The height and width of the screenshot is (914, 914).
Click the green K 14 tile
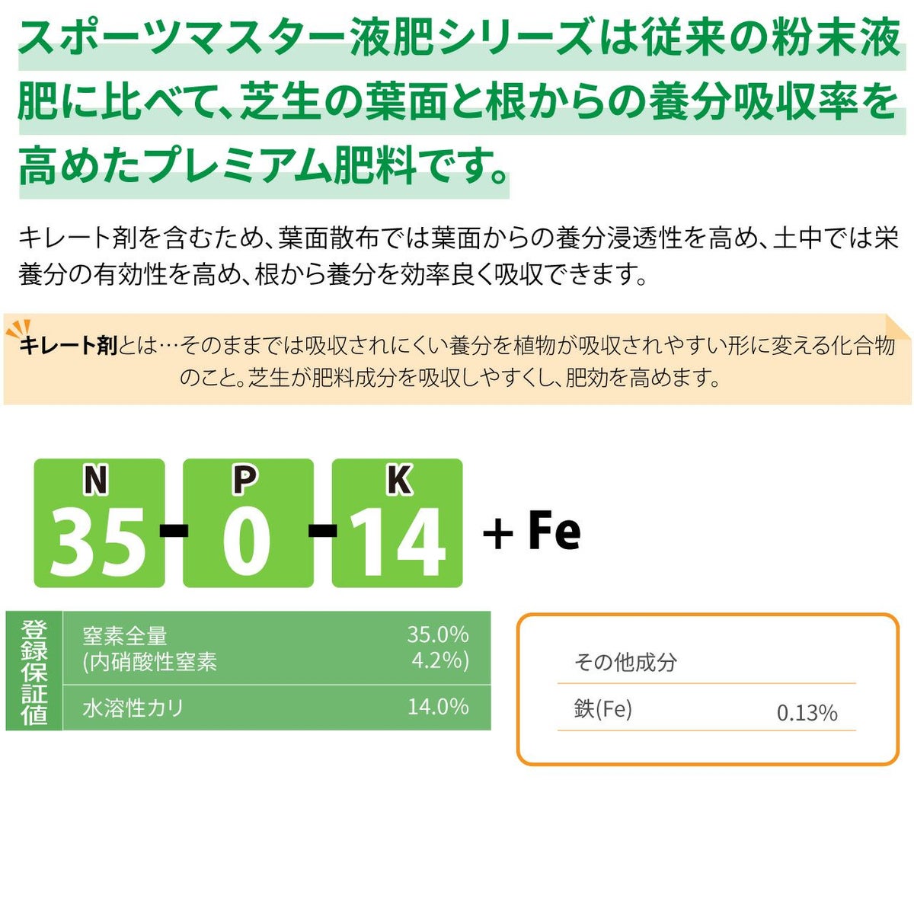[x=397, y=523]
